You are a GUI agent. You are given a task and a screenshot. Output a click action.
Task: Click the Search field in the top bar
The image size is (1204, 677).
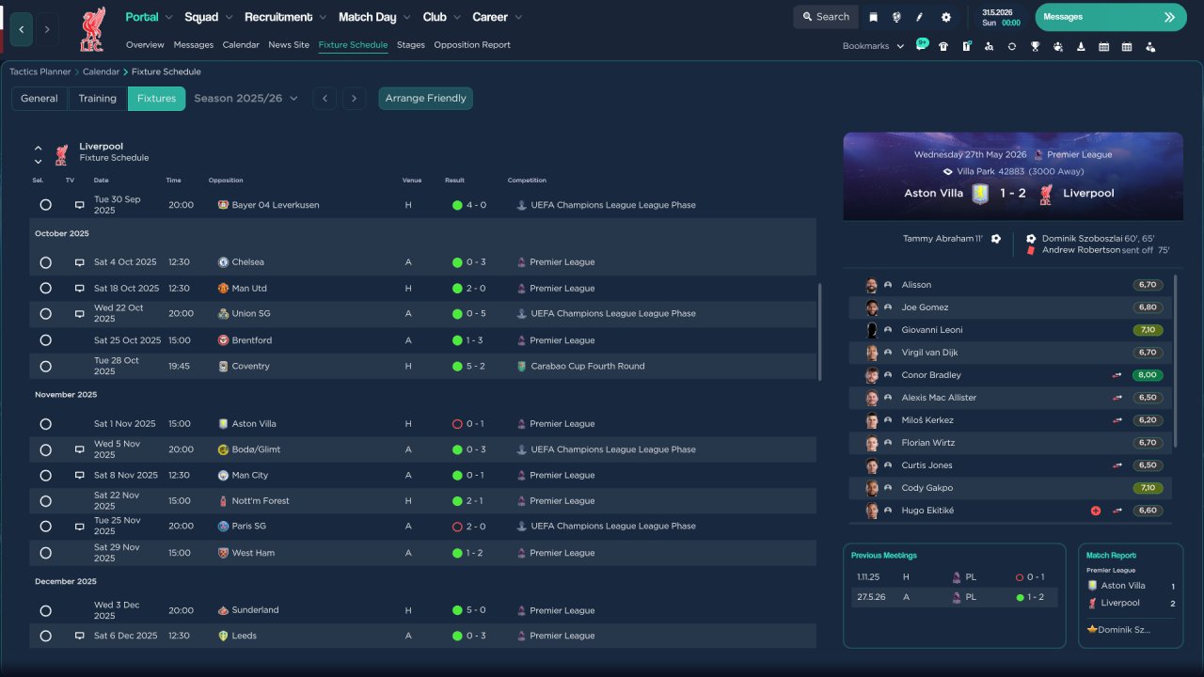826,17
